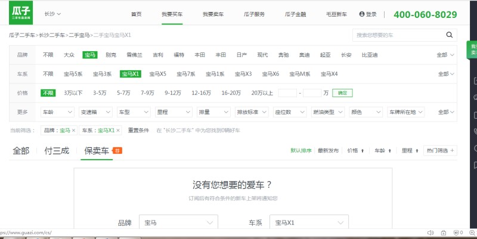Click the maximum price input field
This screenshot has width=477, height=239.
coord(312,93)
